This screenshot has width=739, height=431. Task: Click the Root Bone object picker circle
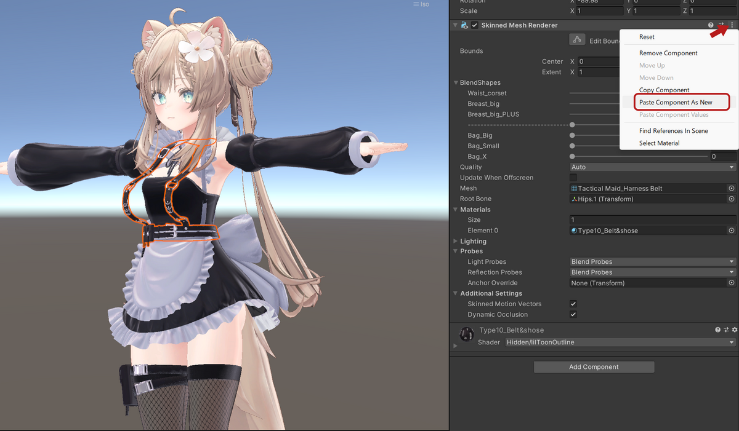732,199
